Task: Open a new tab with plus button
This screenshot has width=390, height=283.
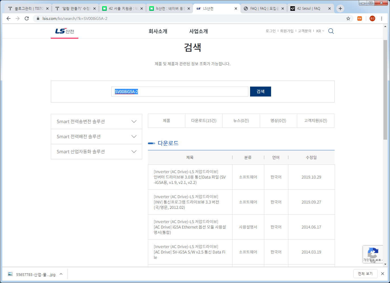Action: tap(340, 9)
